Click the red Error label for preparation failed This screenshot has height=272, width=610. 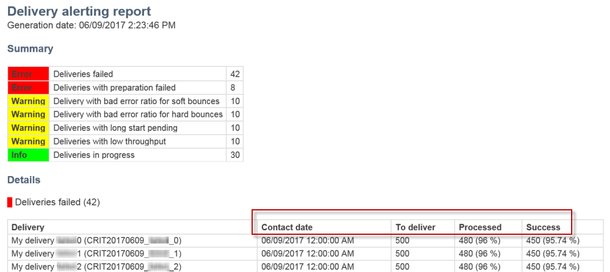(28, 88)
